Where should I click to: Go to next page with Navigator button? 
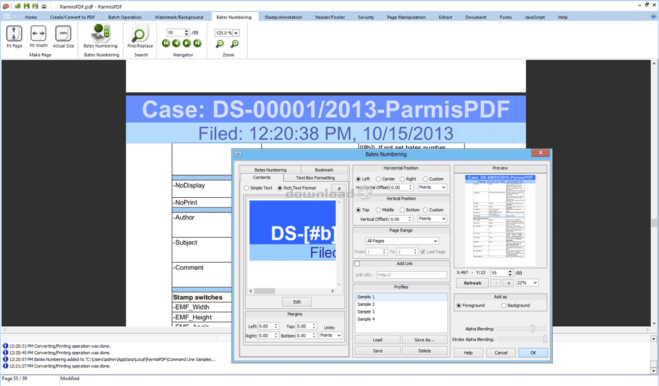[x=187, y=43]
